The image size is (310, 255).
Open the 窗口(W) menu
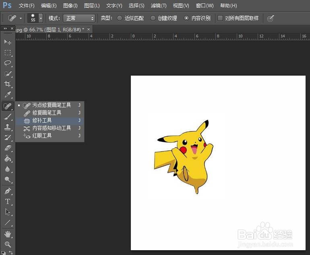[x=205, y=6]
